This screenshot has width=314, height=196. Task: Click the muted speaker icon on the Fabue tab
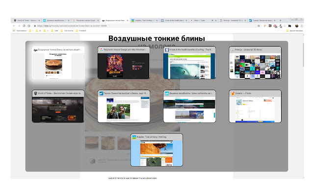point(212,21)
